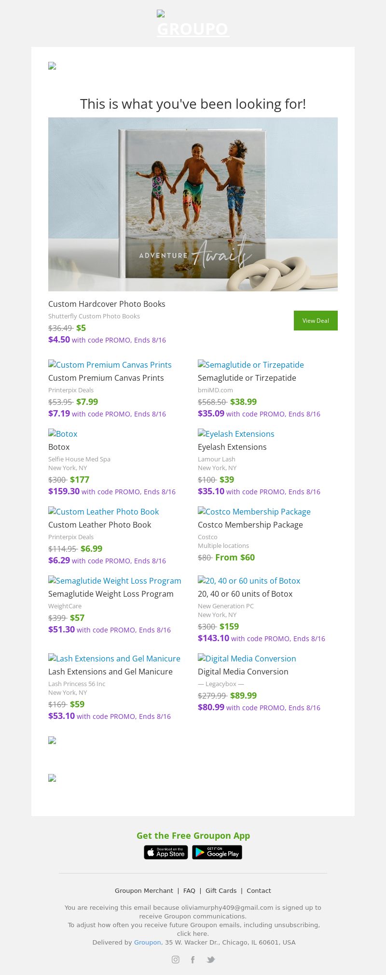The image size is (386, 975).
Task: Open the Semaglutide or Tirzepatide link
Action: [x=251, y=365]
